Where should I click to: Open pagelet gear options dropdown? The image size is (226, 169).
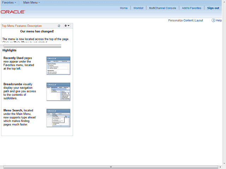(x=67, y=26)
